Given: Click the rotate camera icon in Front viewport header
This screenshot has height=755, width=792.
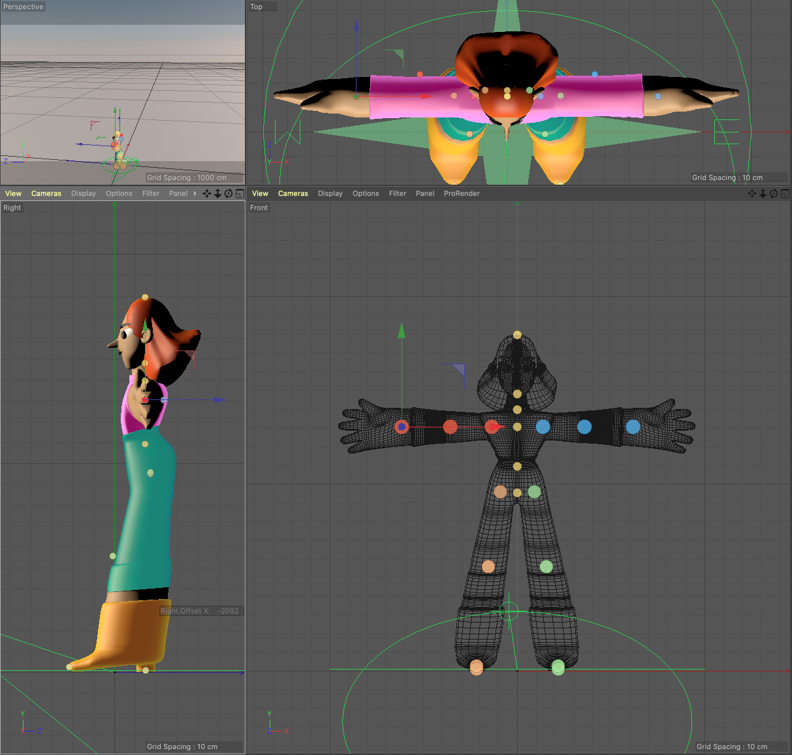Looking at the screenshot, I should pyautogui.click(x=774, y=193).
